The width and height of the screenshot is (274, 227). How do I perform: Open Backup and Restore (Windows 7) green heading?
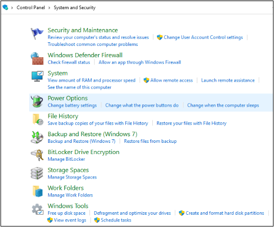[93, 134]
